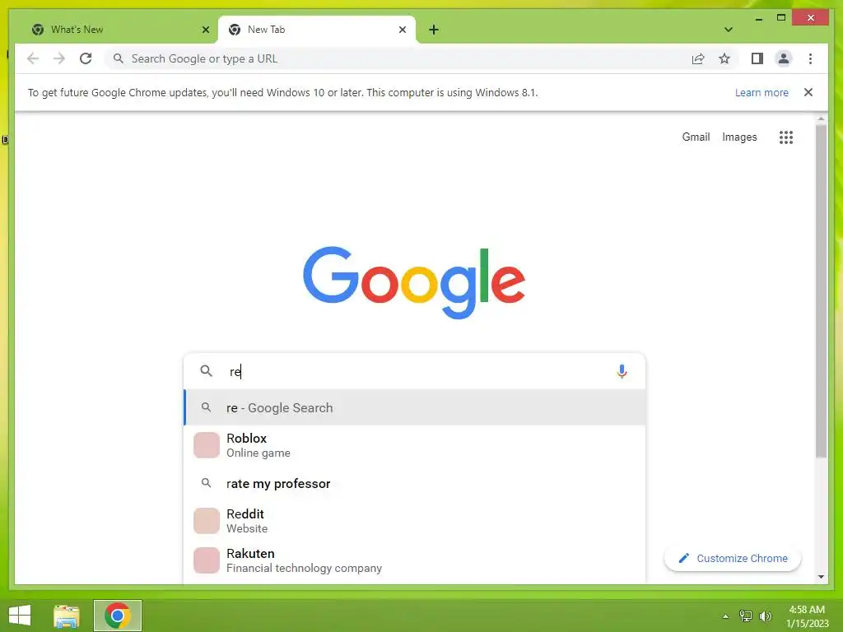Choose the Roblox suggestion

[x=414, y=445]
